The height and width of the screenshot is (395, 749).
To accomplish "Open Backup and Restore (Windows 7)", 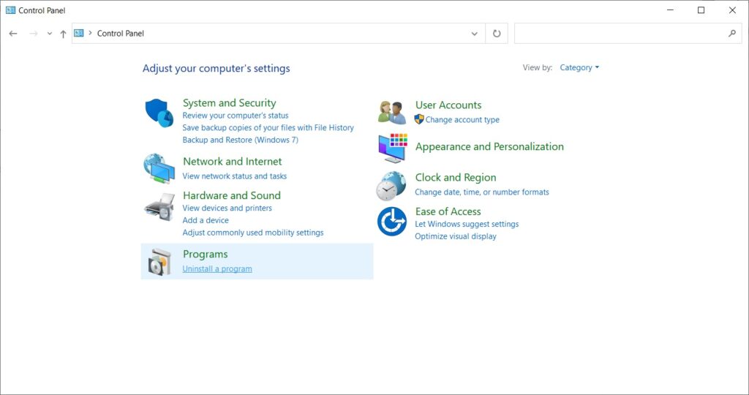I will tap(240, 140).
